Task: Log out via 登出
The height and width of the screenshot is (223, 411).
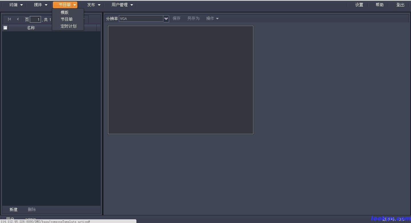Action: click(400, 5)
